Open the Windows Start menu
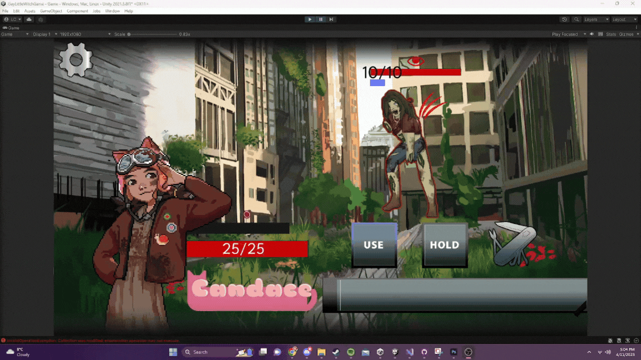This screenshot has width=641, height=360. click(173, 352)
